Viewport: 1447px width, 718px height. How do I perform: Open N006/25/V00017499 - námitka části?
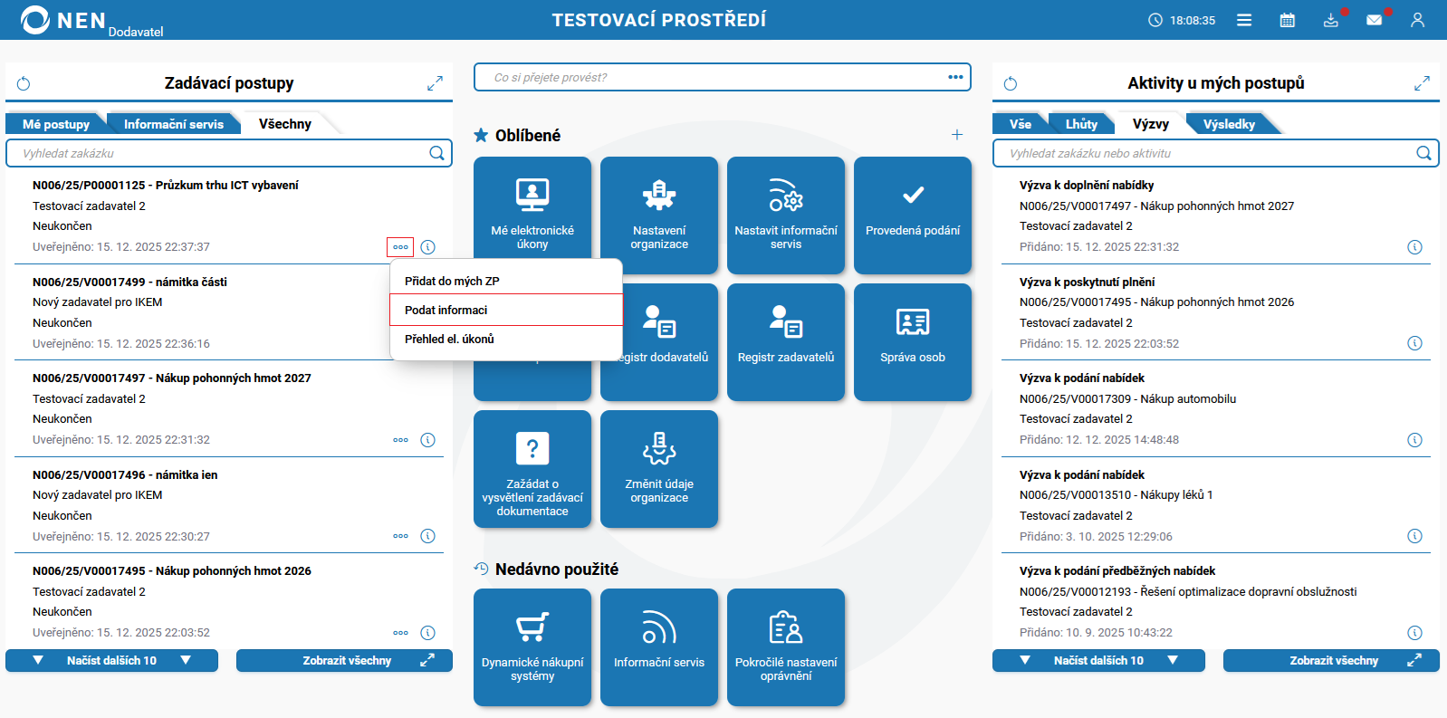pos(129,282)
